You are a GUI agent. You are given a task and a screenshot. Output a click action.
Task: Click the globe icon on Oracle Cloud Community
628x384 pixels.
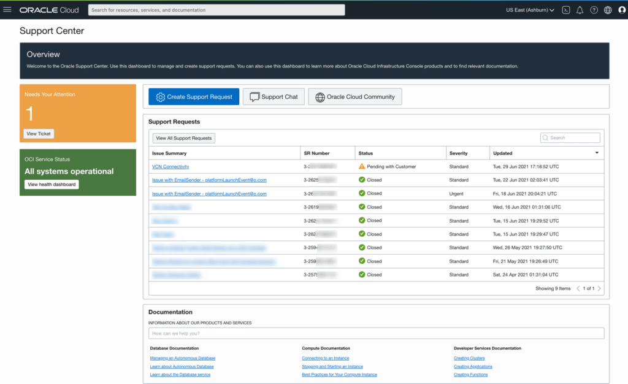click(320, 96)
